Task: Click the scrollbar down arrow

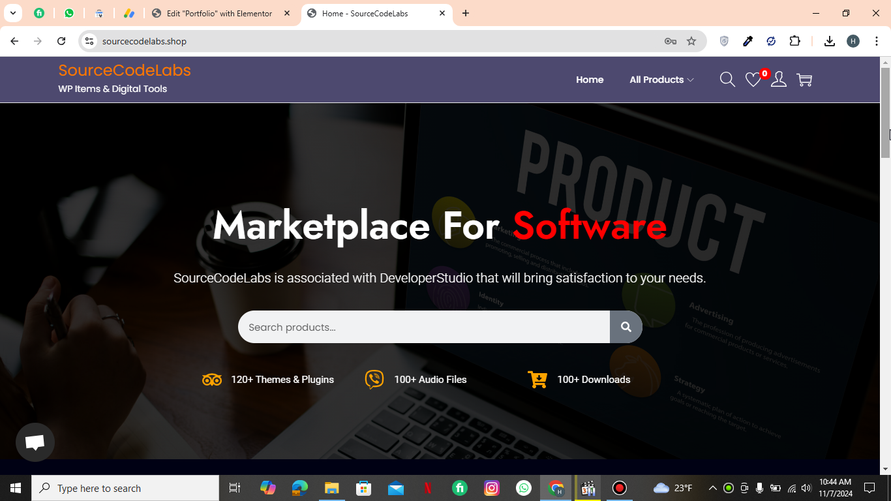Action: pyautogui.click(x=885, y=469)
